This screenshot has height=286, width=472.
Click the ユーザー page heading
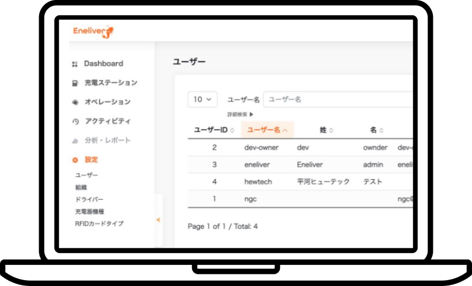(x=189, y=62)
